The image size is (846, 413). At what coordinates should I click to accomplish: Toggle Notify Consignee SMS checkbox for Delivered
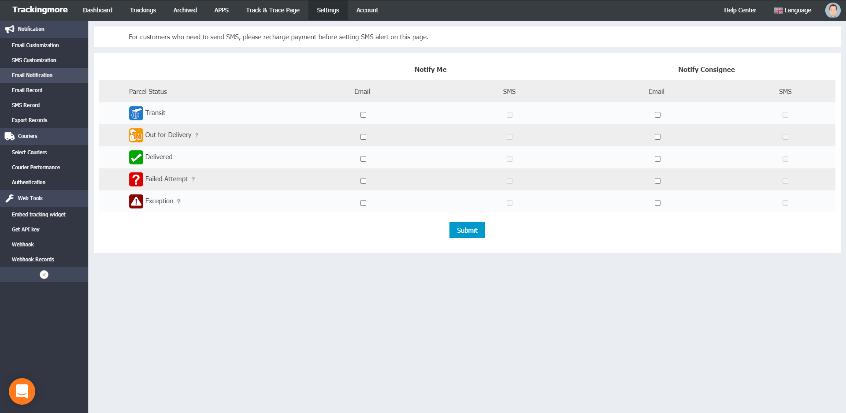785,159
